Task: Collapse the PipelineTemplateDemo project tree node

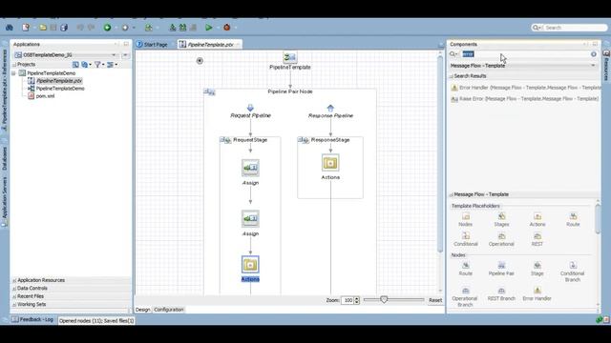Action: (14, 73)
